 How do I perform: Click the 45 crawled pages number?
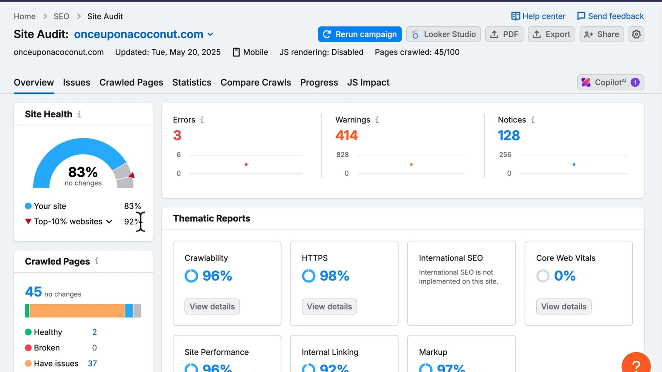tap(34, 292)
